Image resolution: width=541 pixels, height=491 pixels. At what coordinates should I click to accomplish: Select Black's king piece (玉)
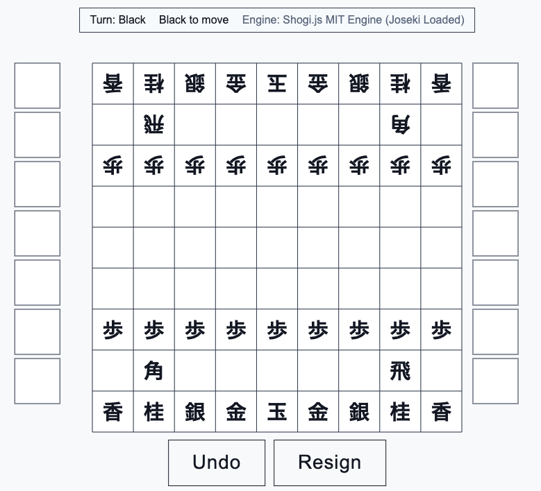(277, 412)
